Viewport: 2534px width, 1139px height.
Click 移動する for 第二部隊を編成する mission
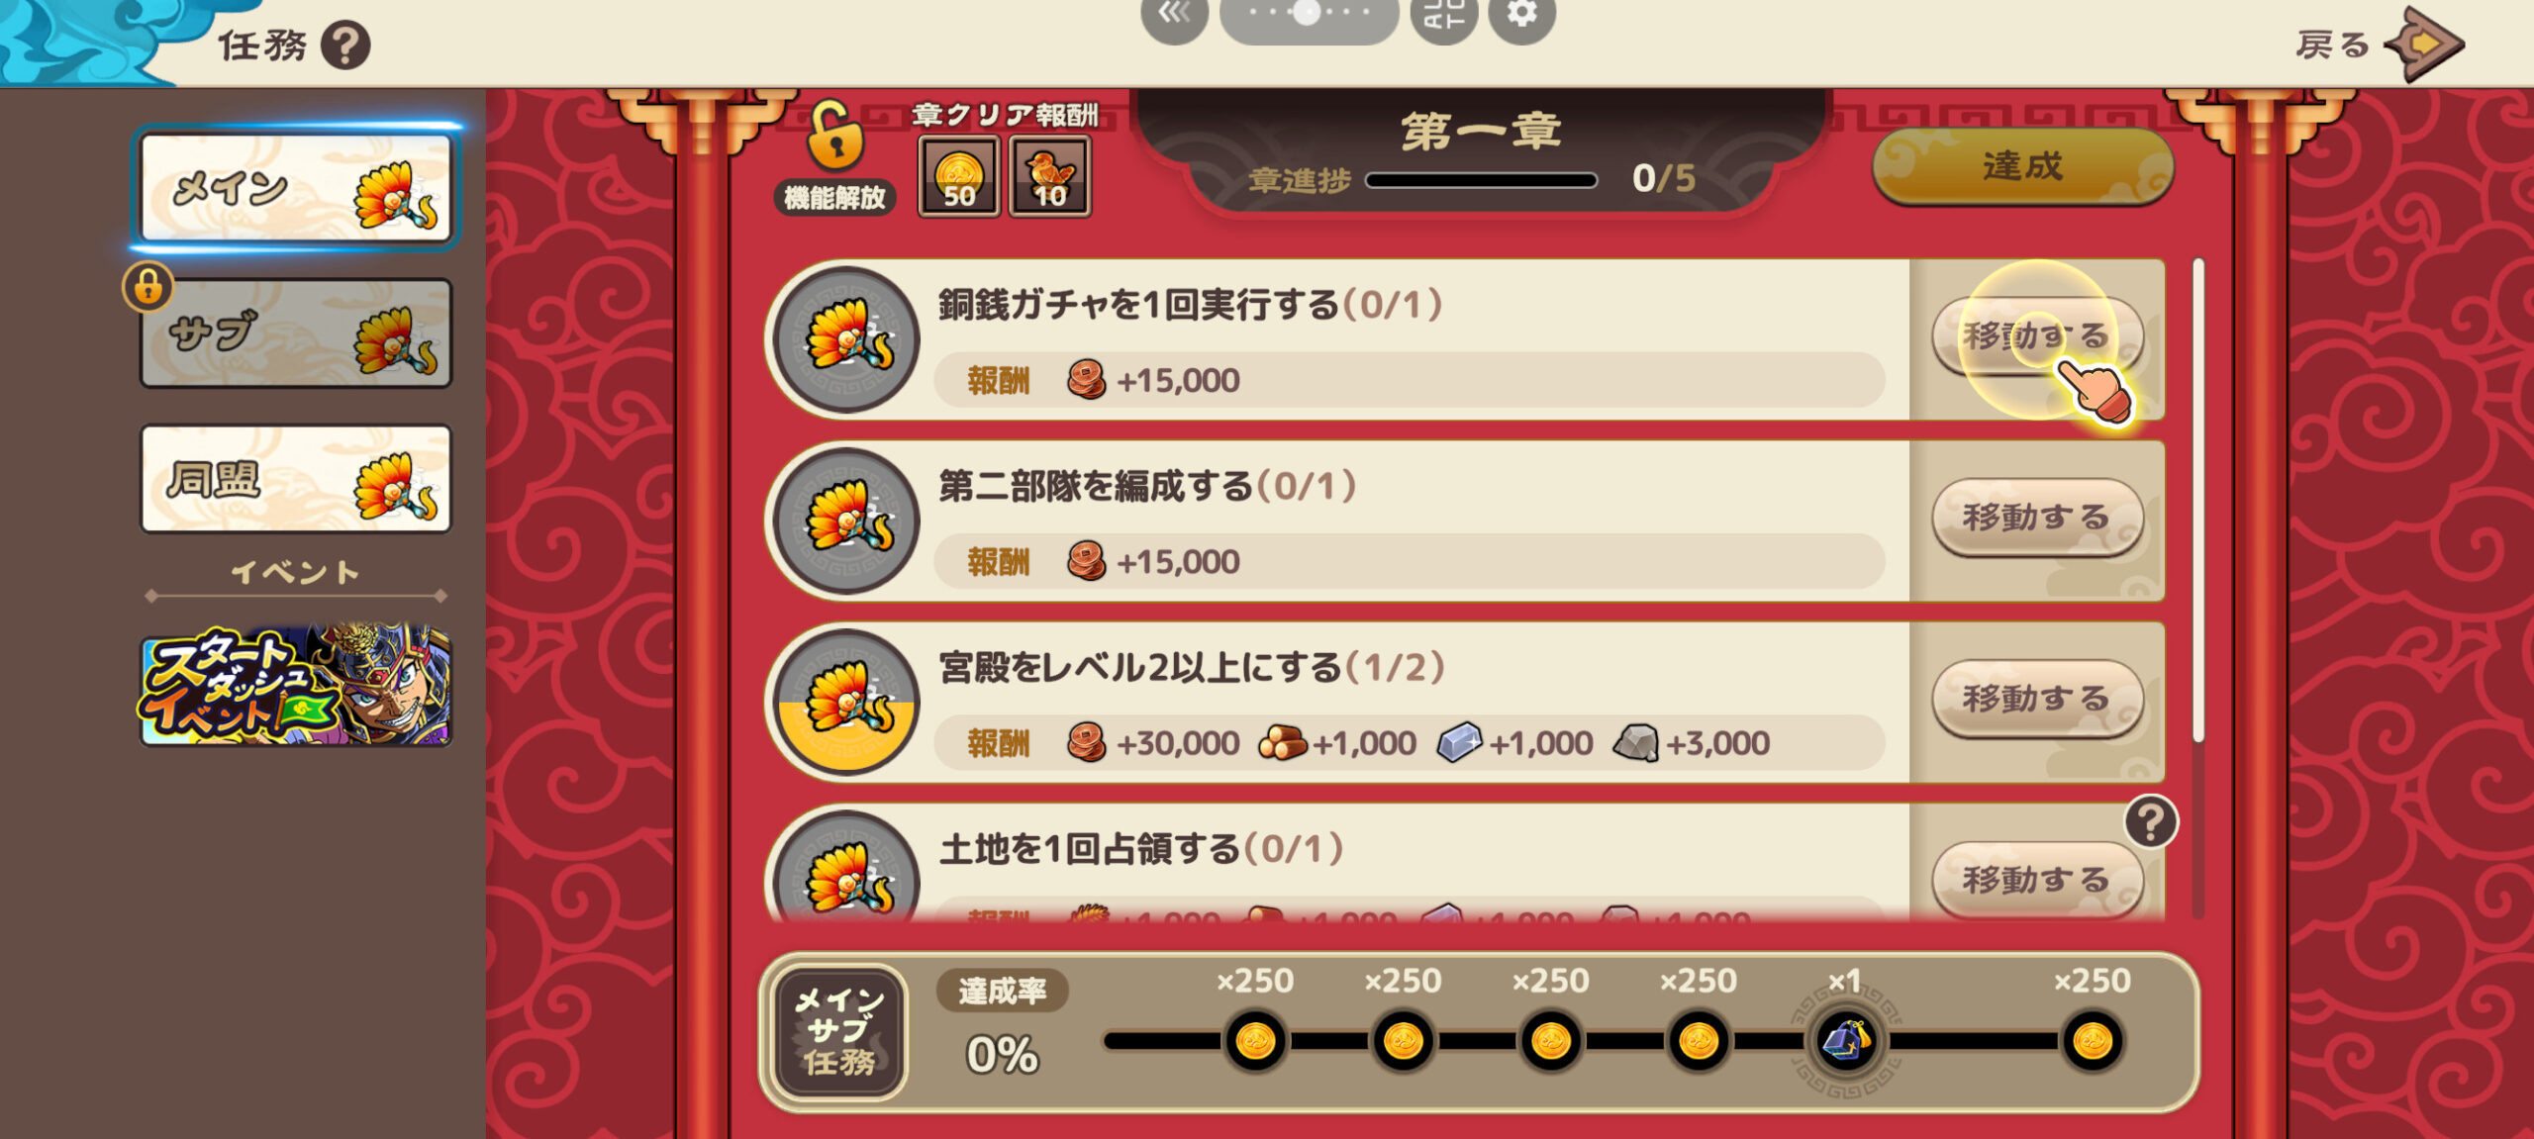[x=2037, y=518]
